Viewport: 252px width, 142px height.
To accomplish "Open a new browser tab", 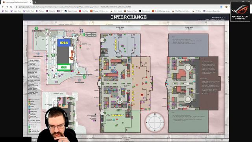I will pyautogui.click(x=35, y=2).
